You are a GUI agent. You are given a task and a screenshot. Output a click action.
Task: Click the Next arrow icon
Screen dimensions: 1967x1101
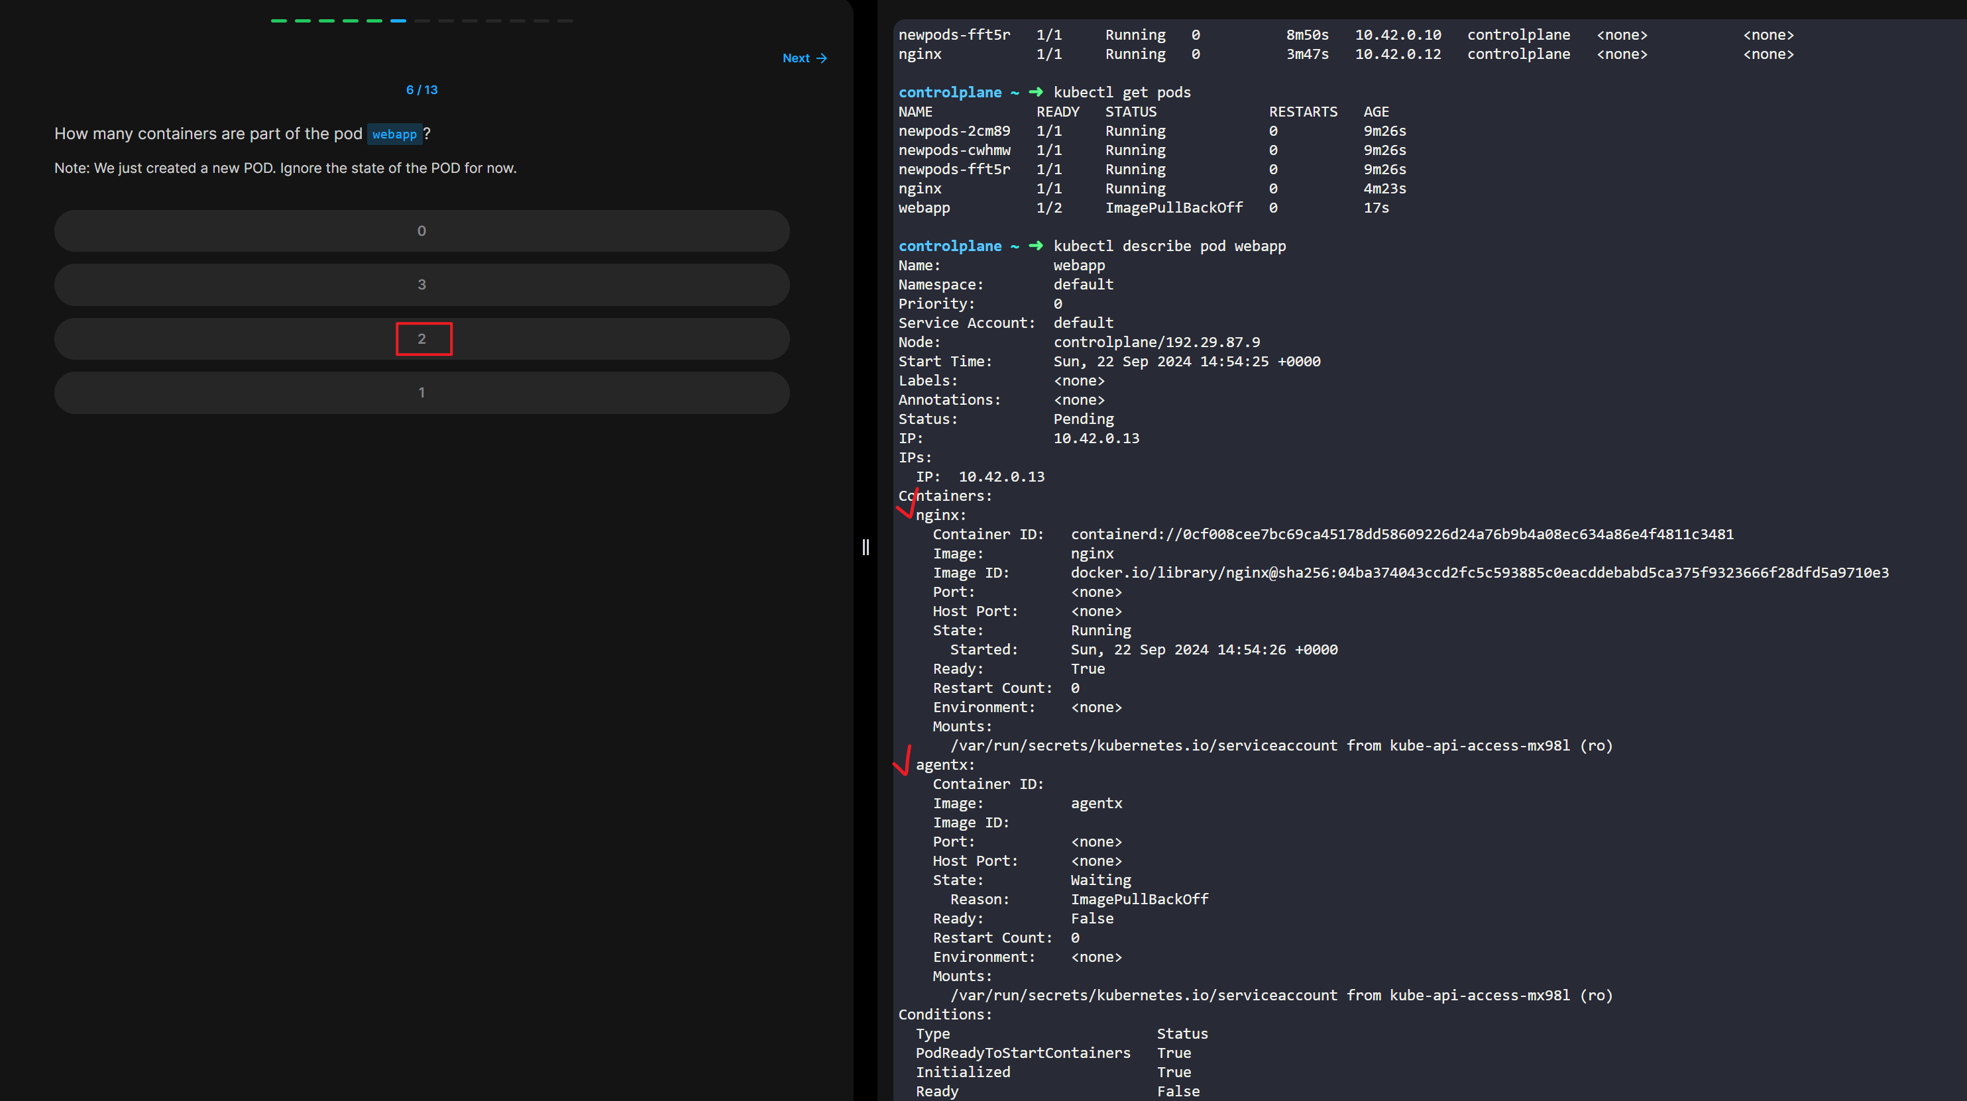coord(822,58)
